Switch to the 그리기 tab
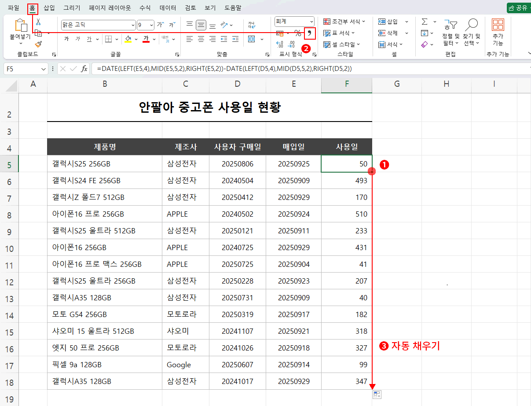This screenshot has height=406, width=531. [72, 8]
